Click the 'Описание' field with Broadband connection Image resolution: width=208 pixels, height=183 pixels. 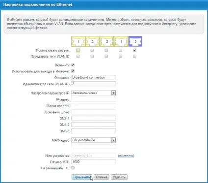(x=94, y=77)
